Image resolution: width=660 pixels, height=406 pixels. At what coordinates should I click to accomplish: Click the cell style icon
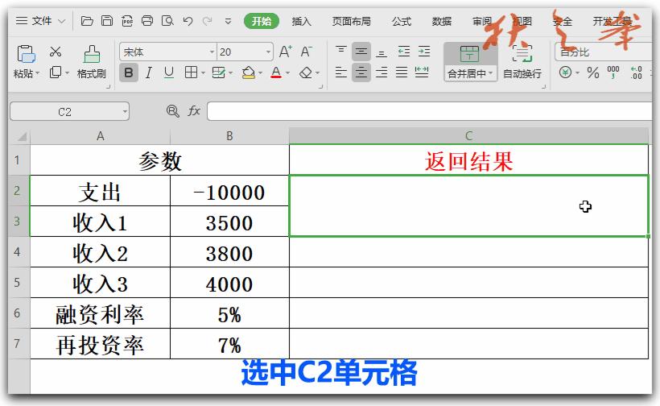coord(218,72)
